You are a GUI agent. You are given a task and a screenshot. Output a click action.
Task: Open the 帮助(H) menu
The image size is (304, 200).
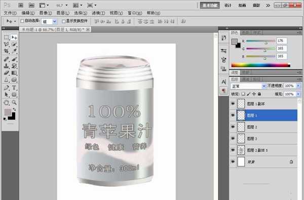click(154, 13)
